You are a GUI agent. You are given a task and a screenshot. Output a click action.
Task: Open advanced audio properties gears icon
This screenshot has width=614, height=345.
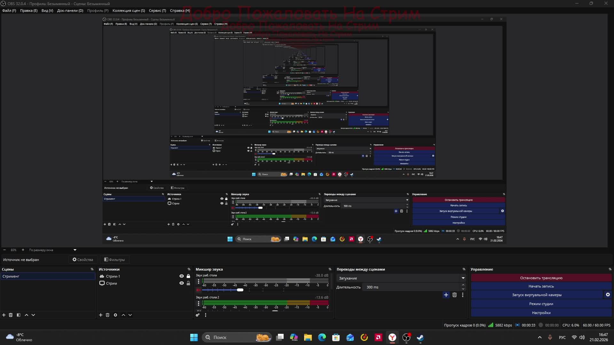pos(198,315)
